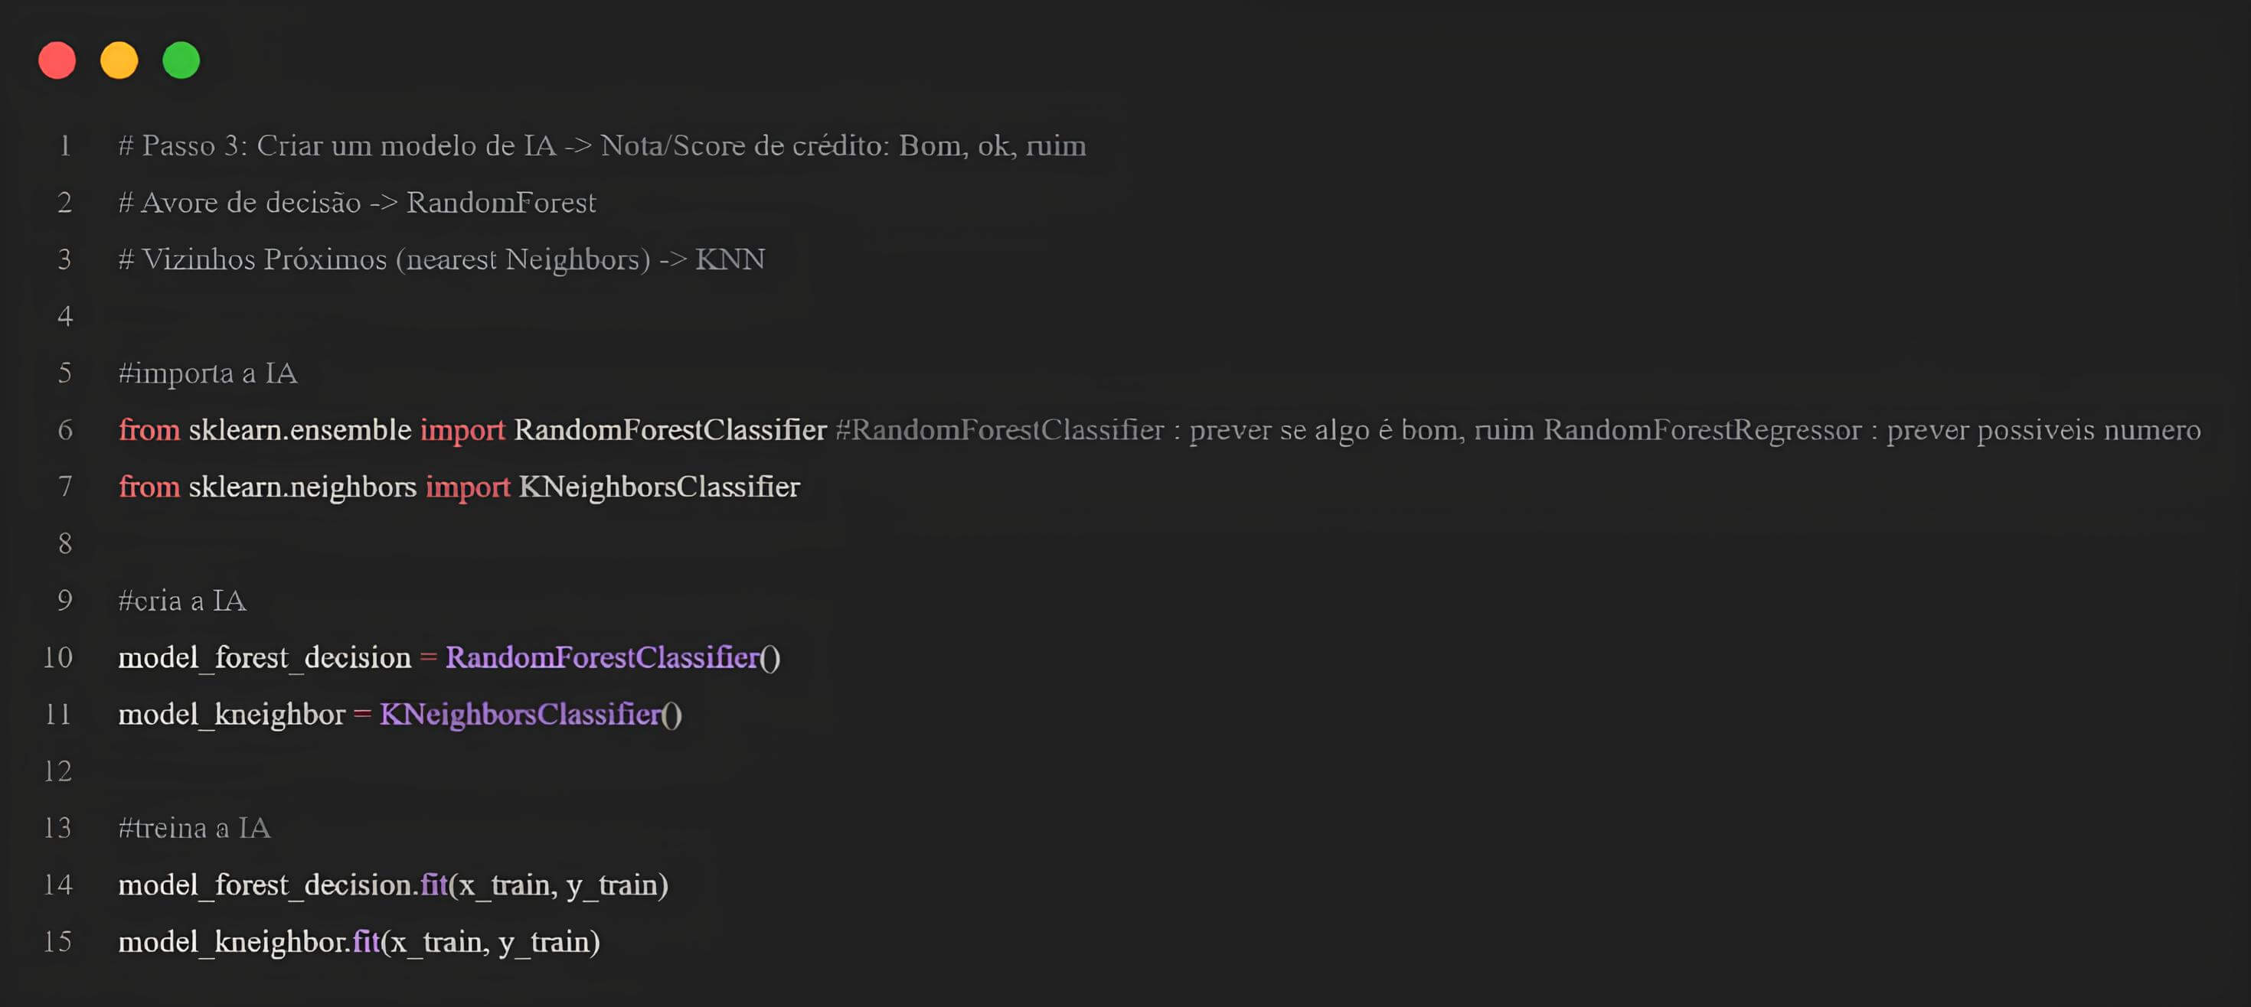Click the model_forest_decision variable assignment on line 10

(264, 657)
